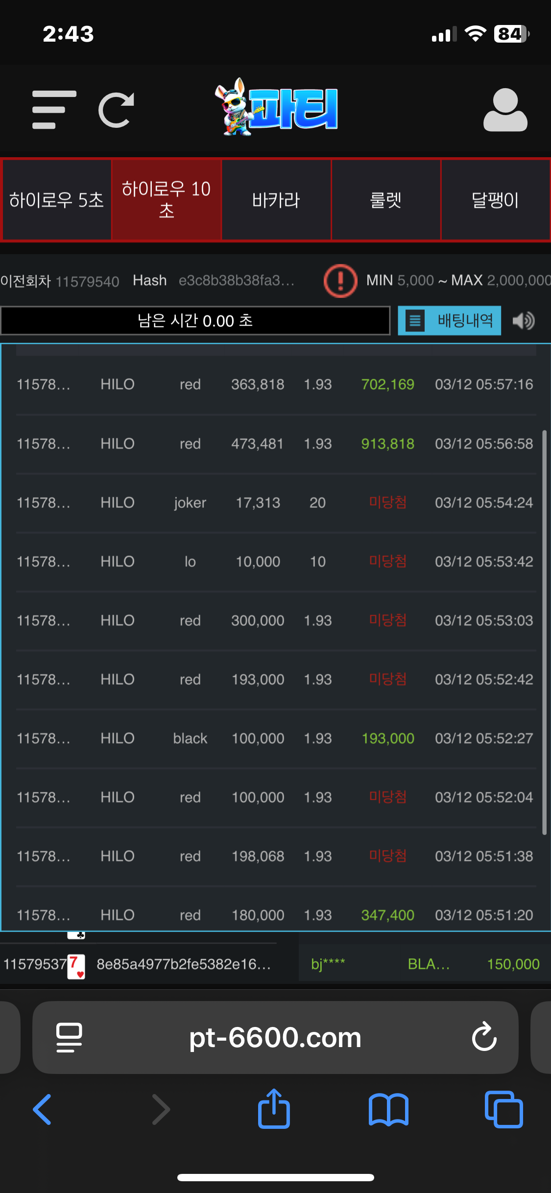Viewport: 551px width, 1193px height.
Task: Tap the red exclamation info icon
Action: pos(340,281)
